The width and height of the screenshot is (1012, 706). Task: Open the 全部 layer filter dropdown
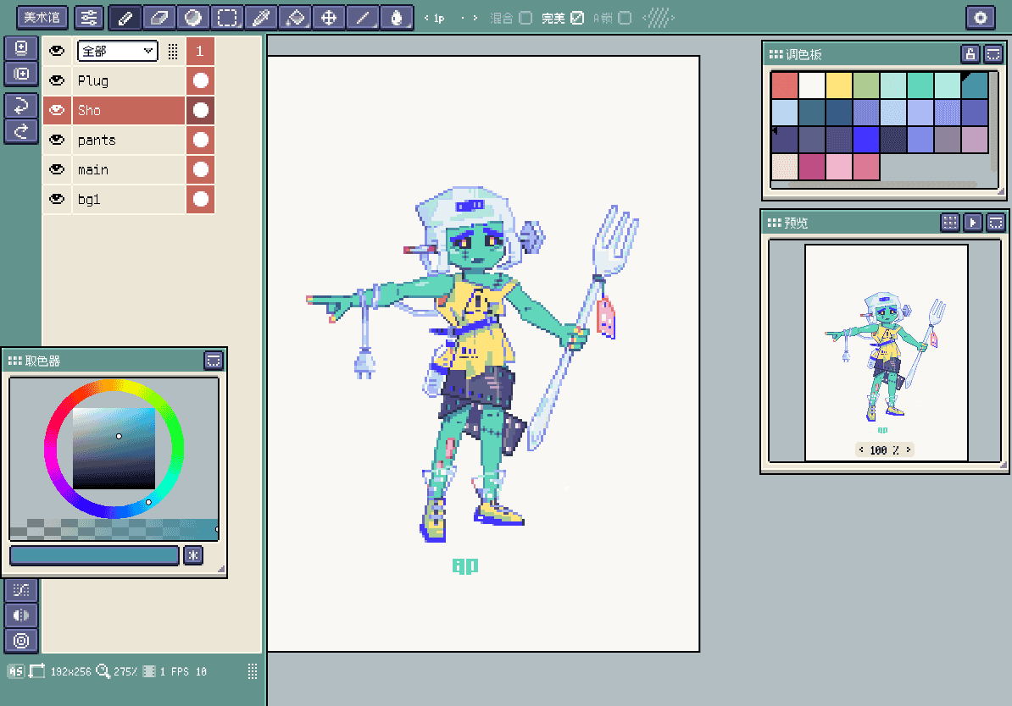[117, 51]
